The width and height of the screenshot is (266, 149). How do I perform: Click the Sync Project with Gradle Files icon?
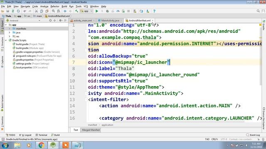coord(13,11)
